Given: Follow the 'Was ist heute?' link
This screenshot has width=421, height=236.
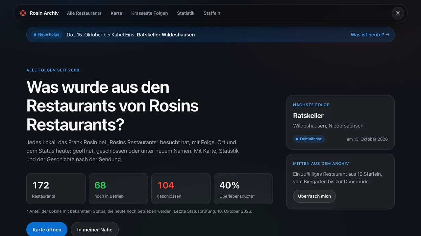Looking at the screenshot, I should tap(370, 35).
